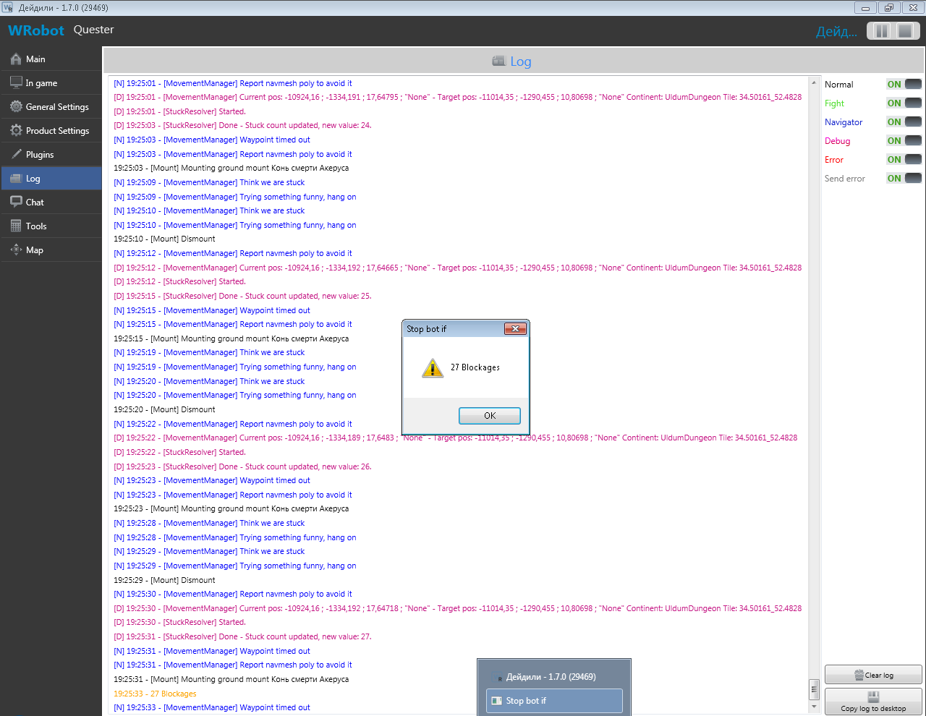Open the Chat section in sidebar
The image size is (926, 716).
pos(35,203)
